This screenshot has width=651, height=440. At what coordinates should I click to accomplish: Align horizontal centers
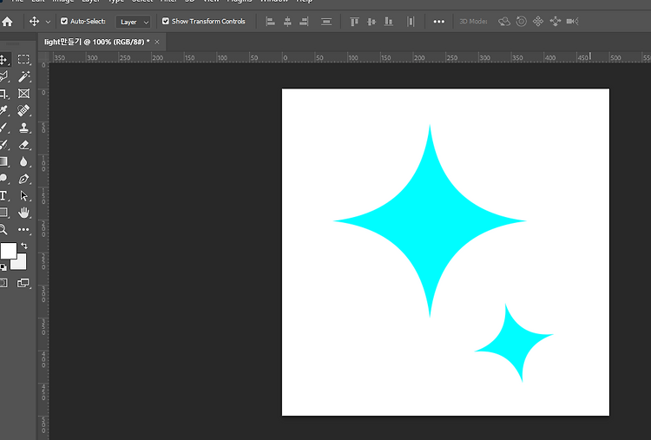287,21
